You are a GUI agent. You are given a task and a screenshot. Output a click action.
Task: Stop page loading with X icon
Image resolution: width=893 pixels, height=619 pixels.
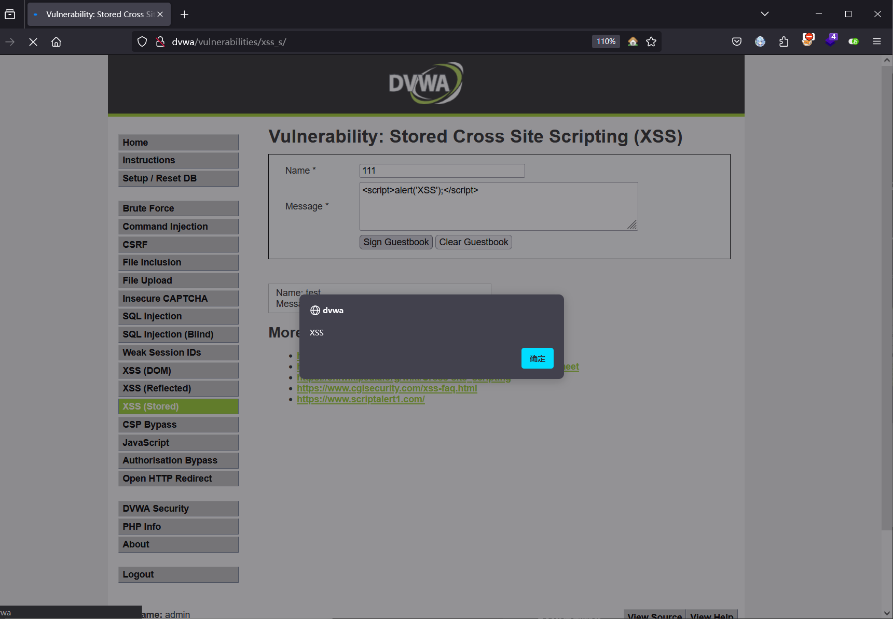[x=33, y=42]
